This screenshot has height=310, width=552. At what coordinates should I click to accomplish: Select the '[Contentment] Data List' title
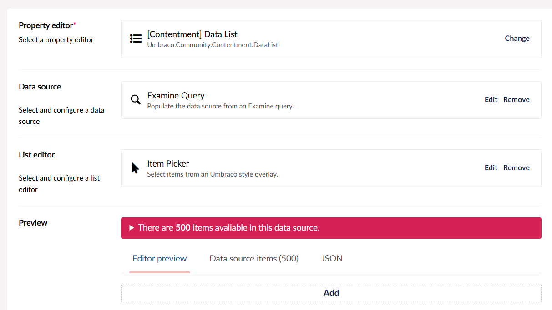tap(192, 34)
